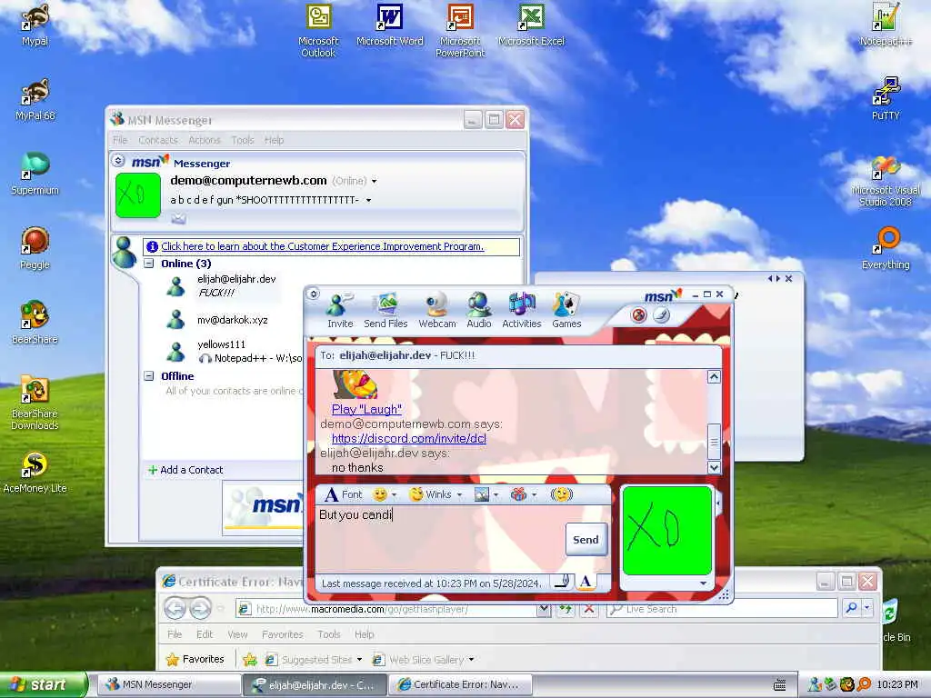Click the Favorites star button in Internet Explorer
The width and height of the screenshot is (931, 698).
click(195, 659)
